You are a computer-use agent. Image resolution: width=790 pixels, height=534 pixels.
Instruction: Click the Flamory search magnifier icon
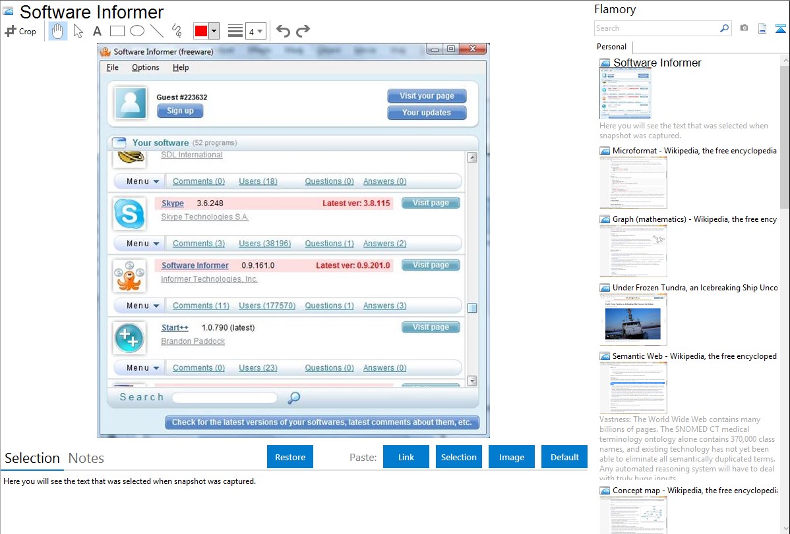click(x=725, y=28)
